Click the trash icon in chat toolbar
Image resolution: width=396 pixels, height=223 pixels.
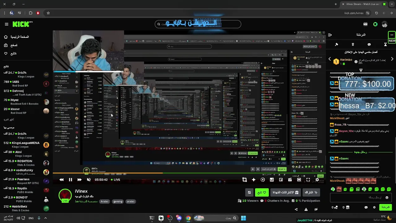click(353, 44)
